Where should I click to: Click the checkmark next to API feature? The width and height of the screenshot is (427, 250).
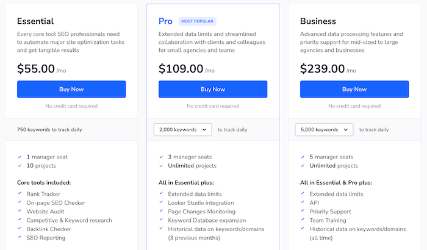(x=303, y=202)
